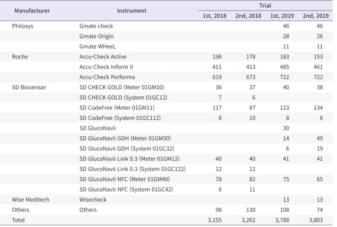Select SD GlucoNavii NFC (System 01GC42) row
Screen dimensions: 337x227
click(x=166, y=189)
